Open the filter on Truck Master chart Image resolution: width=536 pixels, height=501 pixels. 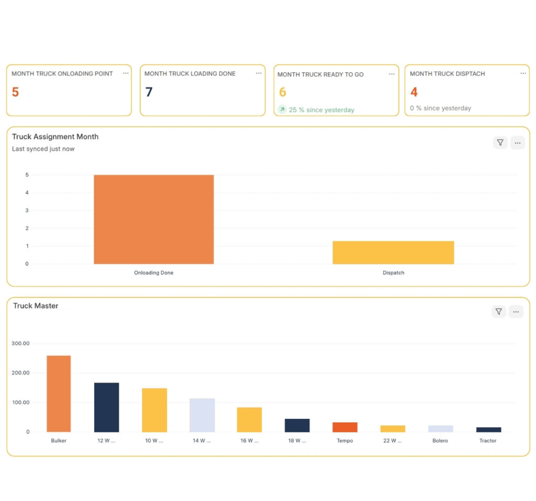coord(498,311)
